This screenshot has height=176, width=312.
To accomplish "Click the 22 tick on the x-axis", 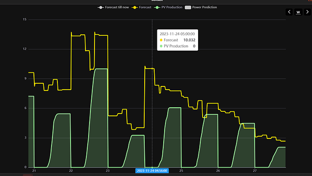I will pyautogui.click(x=71, y=171).
